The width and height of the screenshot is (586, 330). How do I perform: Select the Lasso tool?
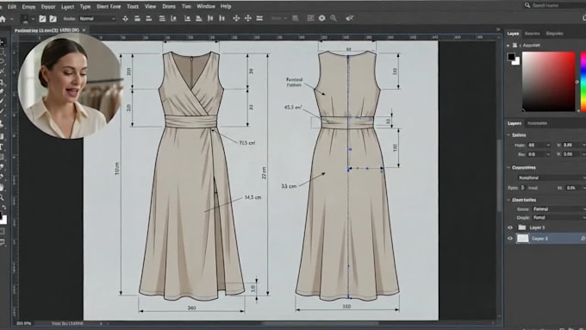click(x=2, y=61)
